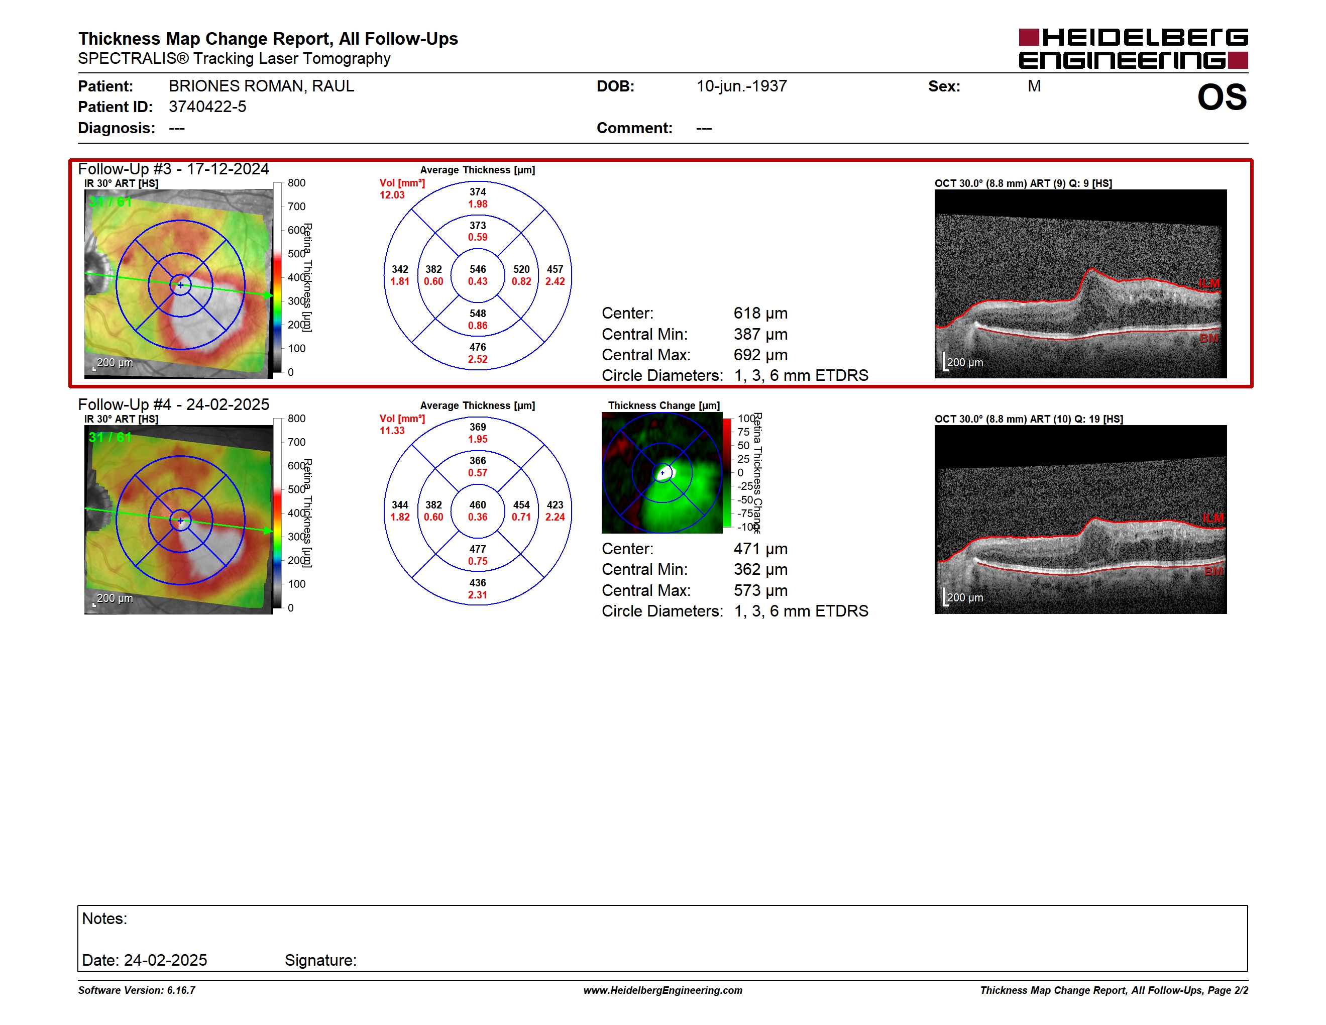1326x1025 pixels.
Task: Click Follow-Up #3 Center value 618 µm
Action: coord(760,314)
